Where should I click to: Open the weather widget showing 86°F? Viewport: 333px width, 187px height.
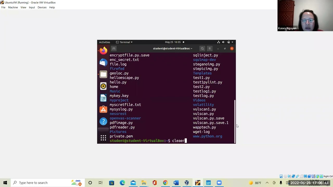[x=255, y=183]
